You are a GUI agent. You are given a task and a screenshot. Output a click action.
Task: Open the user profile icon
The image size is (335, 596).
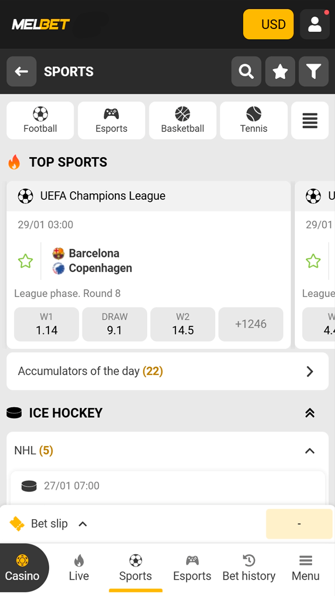point(315,24)
